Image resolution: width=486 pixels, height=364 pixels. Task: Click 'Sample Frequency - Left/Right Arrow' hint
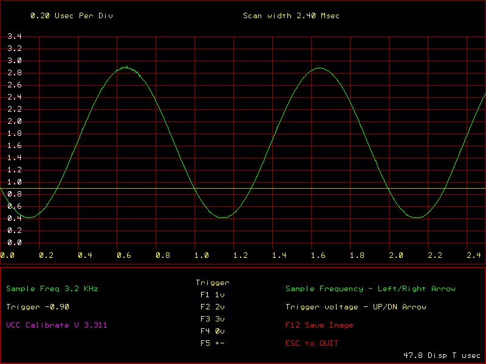371,289
